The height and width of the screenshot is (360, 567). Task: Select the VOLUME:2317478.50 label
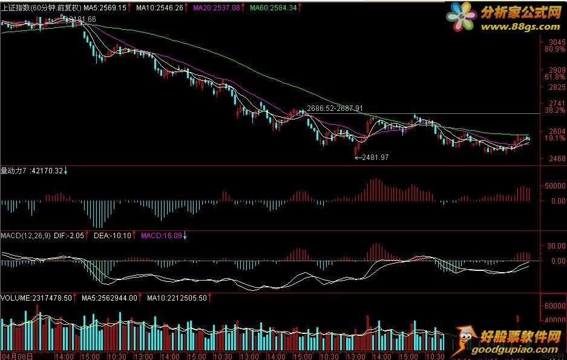(36, 298)
